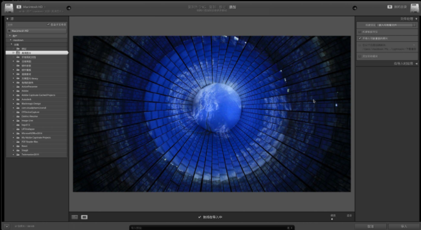This screenshot has height=230, width=421.
Task: Click the destination arrow icon at top right
Action: [x=354, y=8]
